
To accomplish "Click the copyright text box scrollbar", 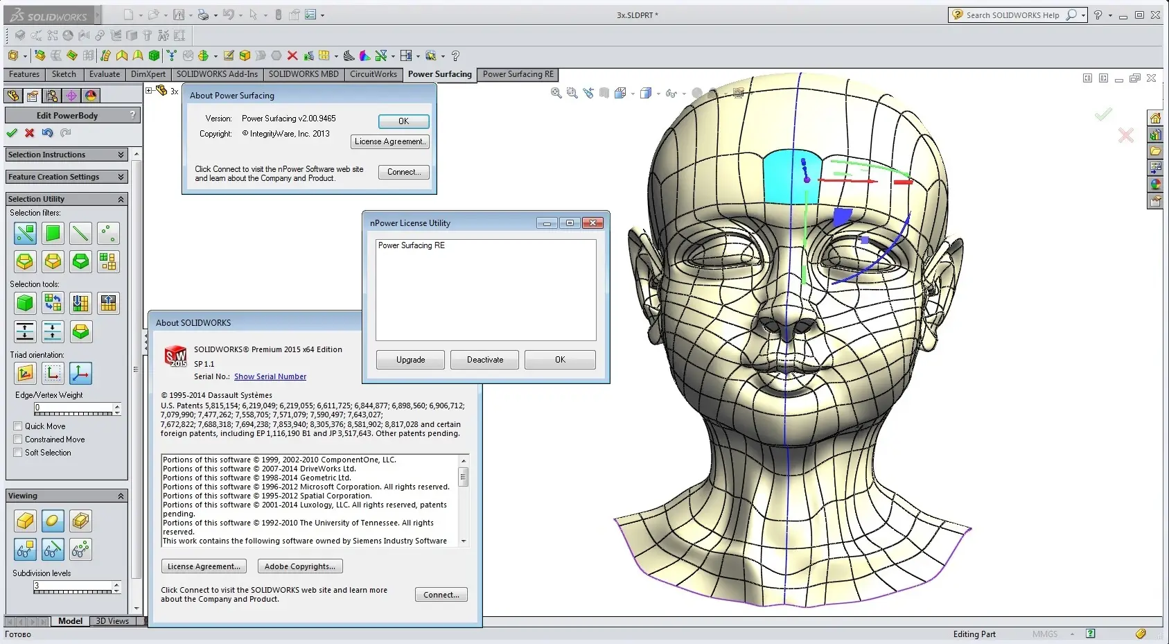I will [464, 500].
